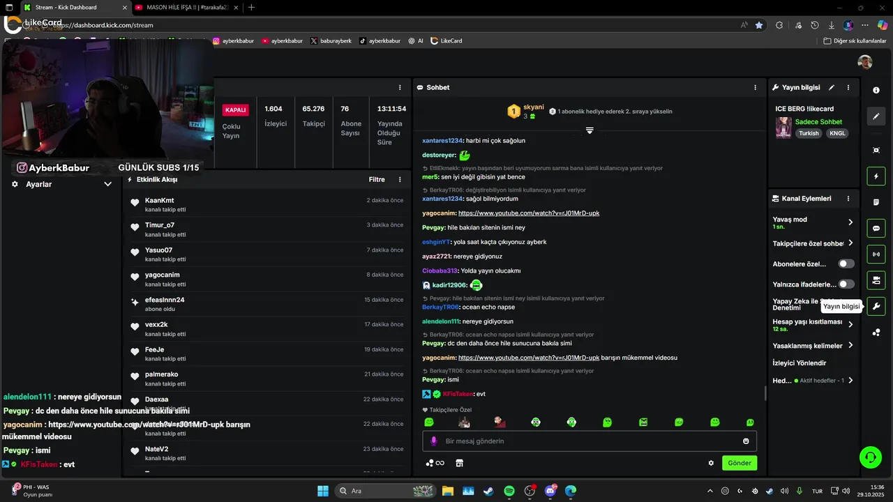Open the document notes icon in sidebar
The height and width of the screenshot is (502, 893).
point(876,202)
